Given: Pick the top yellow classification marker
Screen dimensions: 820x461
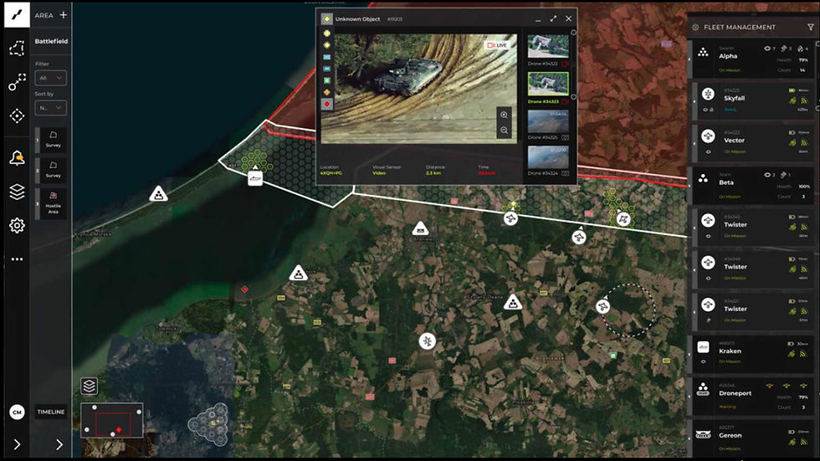Looking at the screenshot, I should 327,33.
